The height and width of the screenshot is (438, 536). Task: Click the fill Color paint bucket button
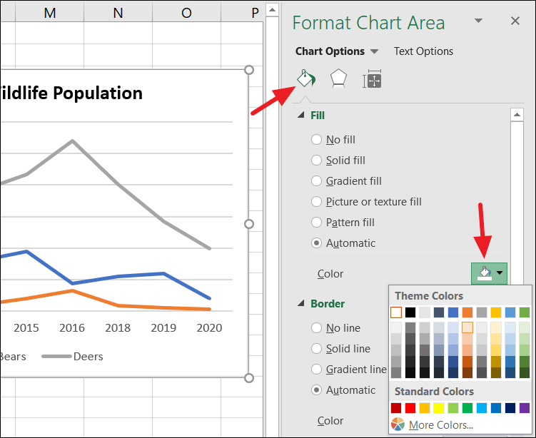point(484,273)
